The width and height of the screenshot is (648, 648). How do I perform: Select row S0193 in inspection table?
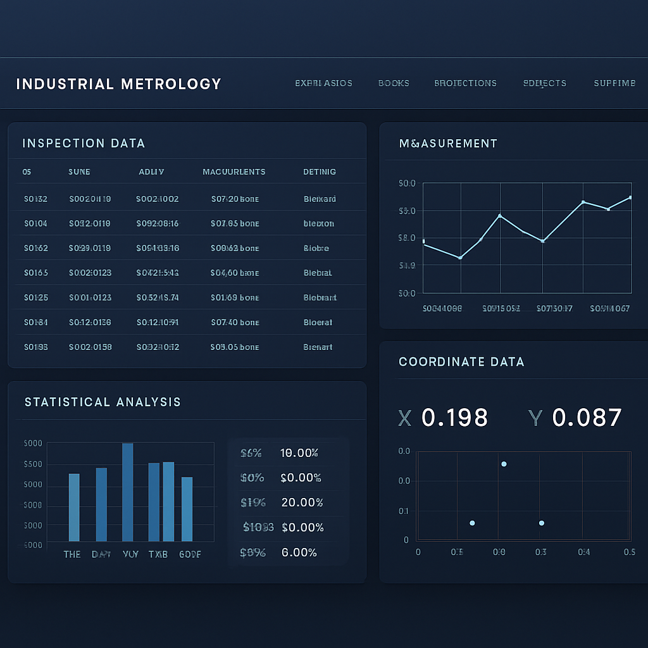coord(190,347)
